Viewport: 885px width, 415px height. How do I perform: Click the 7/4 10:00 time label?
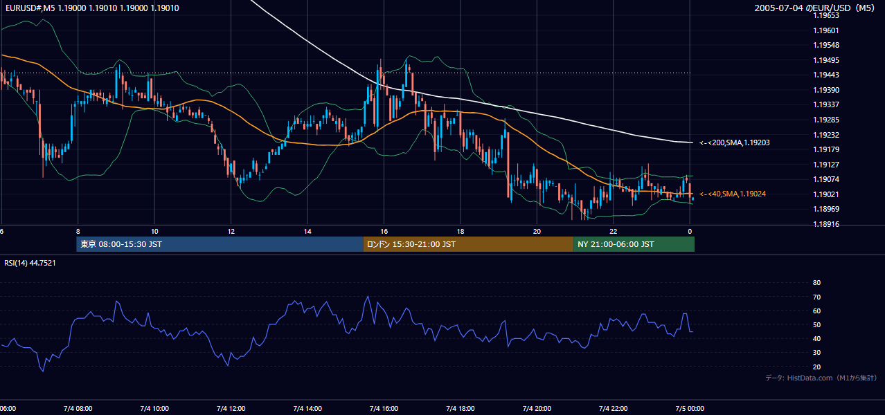point(154,408)
